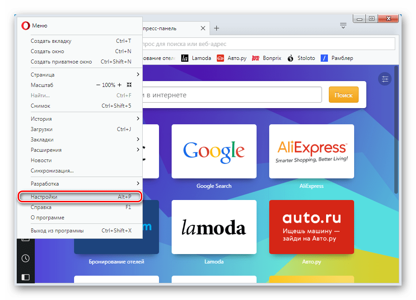Open Настройки menu entry

(x=80, y=197)
